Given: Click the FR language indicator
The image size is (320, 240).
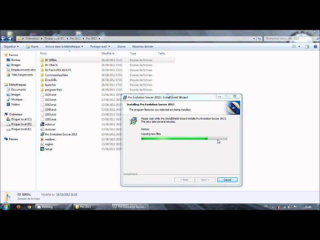Looking at the screenshot, I should (x=266, y=207).
